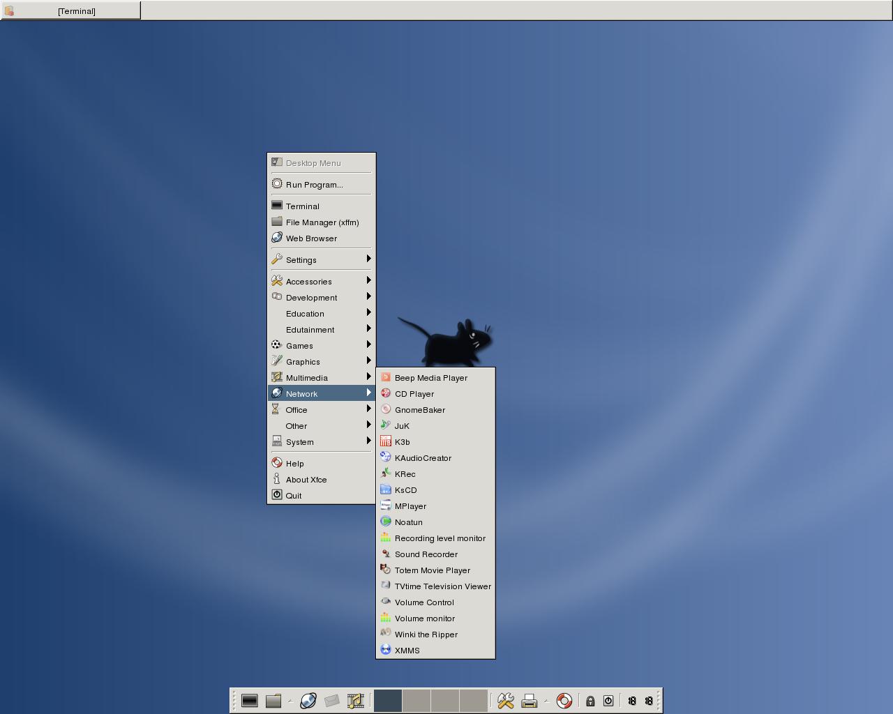Open settings tools icon in bottom panel

[x=506, y=701]
